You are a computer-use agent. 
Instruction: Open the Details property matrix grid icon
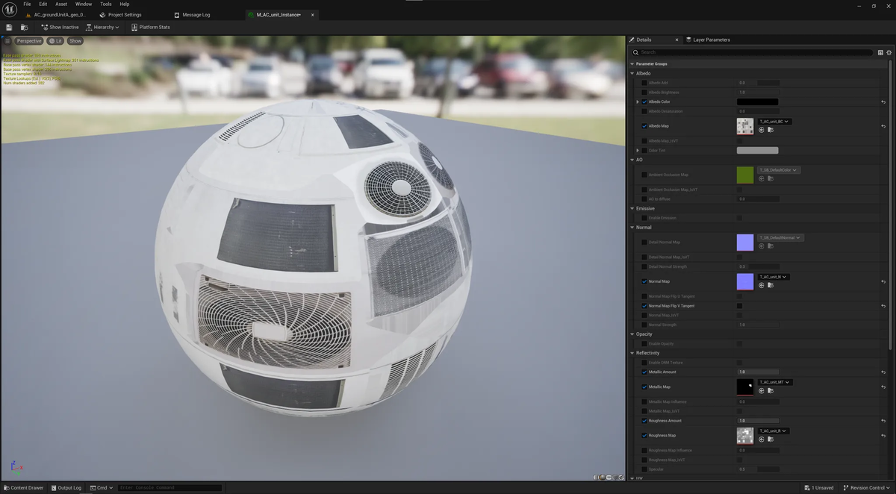pyautogui.click(x=880, y=52)
